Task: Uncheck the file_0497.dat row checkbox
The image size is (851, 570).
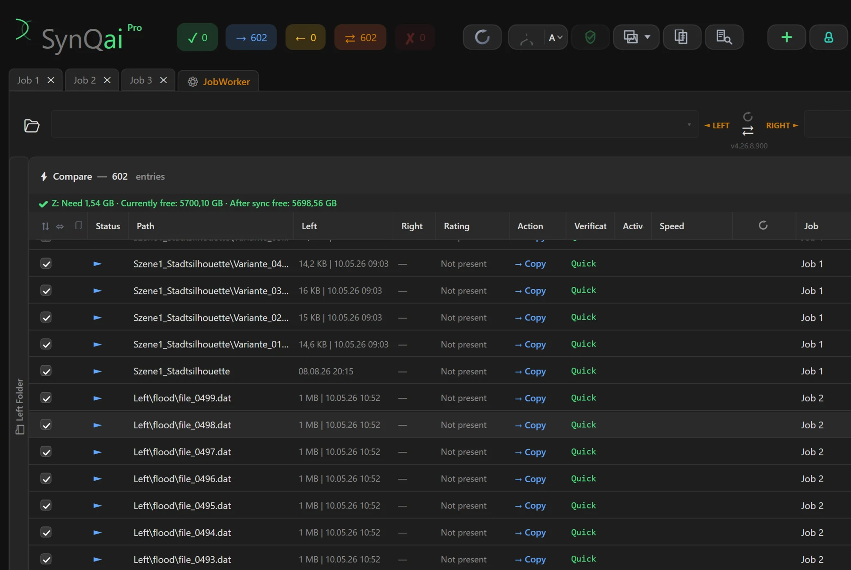Action: [x=46, y=452]
